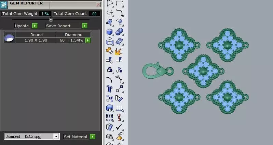
Task: Select the Trim tool
Action: [x=110, y=60]
